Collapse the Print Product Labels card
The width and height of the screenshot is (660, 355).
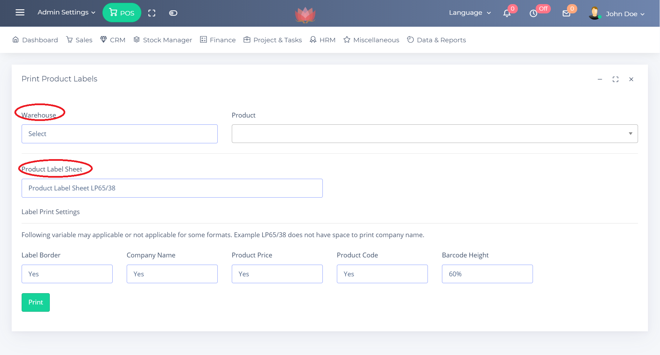[600, 79]
